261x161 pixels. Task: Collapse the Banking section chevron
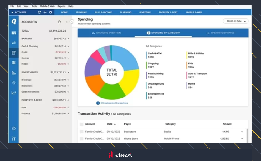click(x=68, y=39)
